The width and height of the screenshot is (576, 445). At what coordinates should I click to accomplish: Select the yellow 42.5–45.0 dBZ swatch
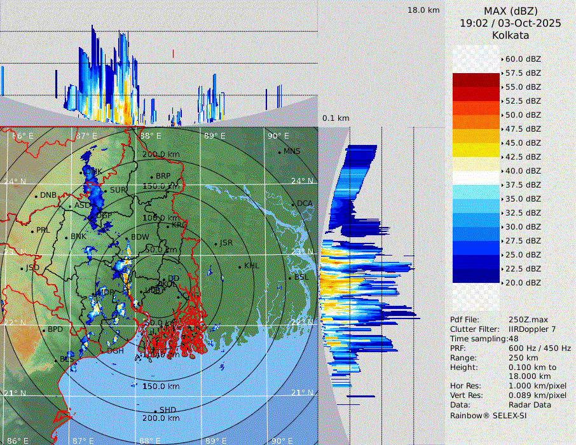point(476,150)
